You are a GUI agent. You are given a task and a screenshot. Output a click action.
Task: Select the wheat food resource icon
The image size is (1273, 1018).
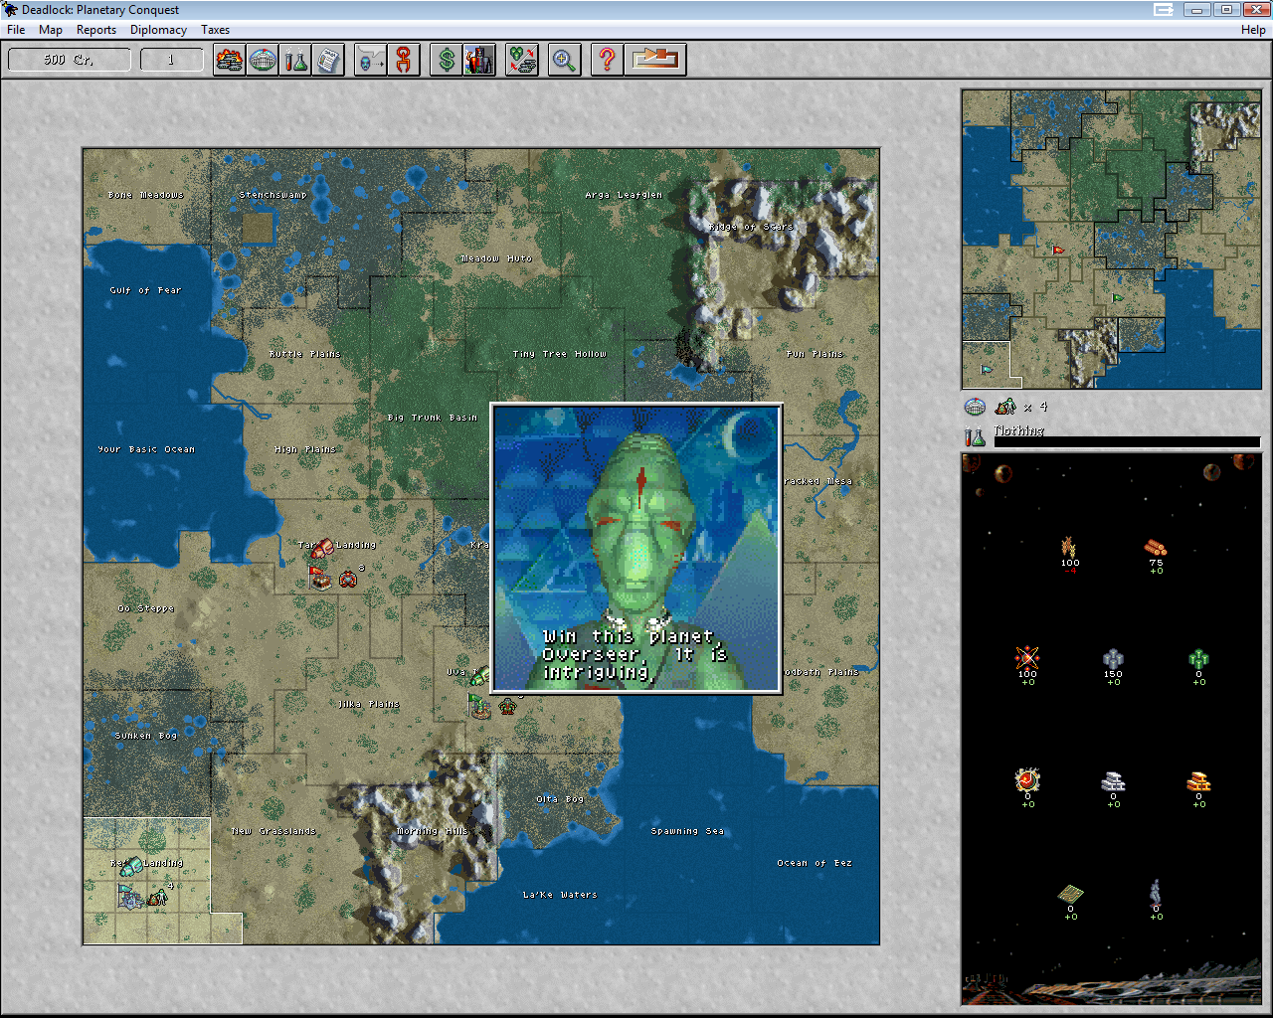(x=1069, y=547)
